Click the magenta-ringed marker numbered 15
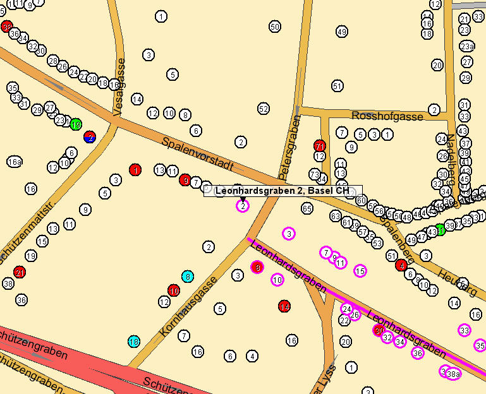The width and height of the screenshot is (486, 394). click(x=360, y=271)
